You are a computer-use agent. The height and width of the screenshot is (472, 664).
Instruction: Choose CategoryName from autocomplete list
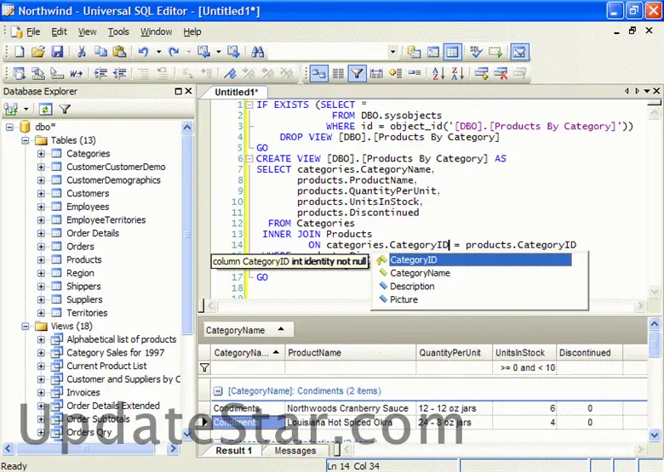[x=420, y=273]
